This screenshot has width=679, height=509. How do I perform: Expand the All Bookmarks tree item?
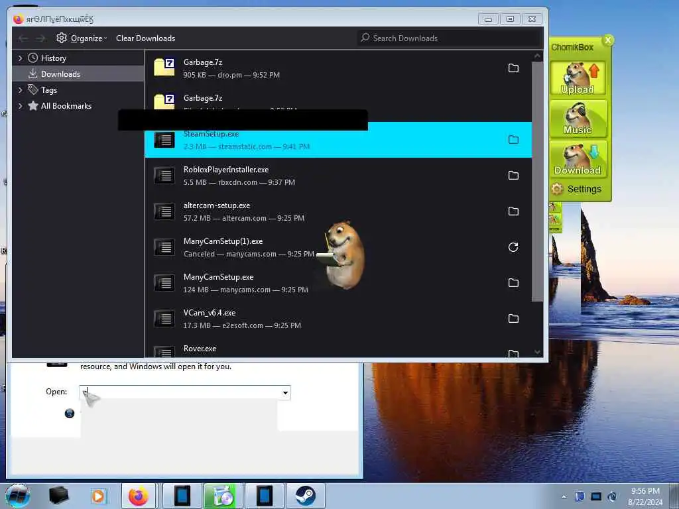click(20, 106)
